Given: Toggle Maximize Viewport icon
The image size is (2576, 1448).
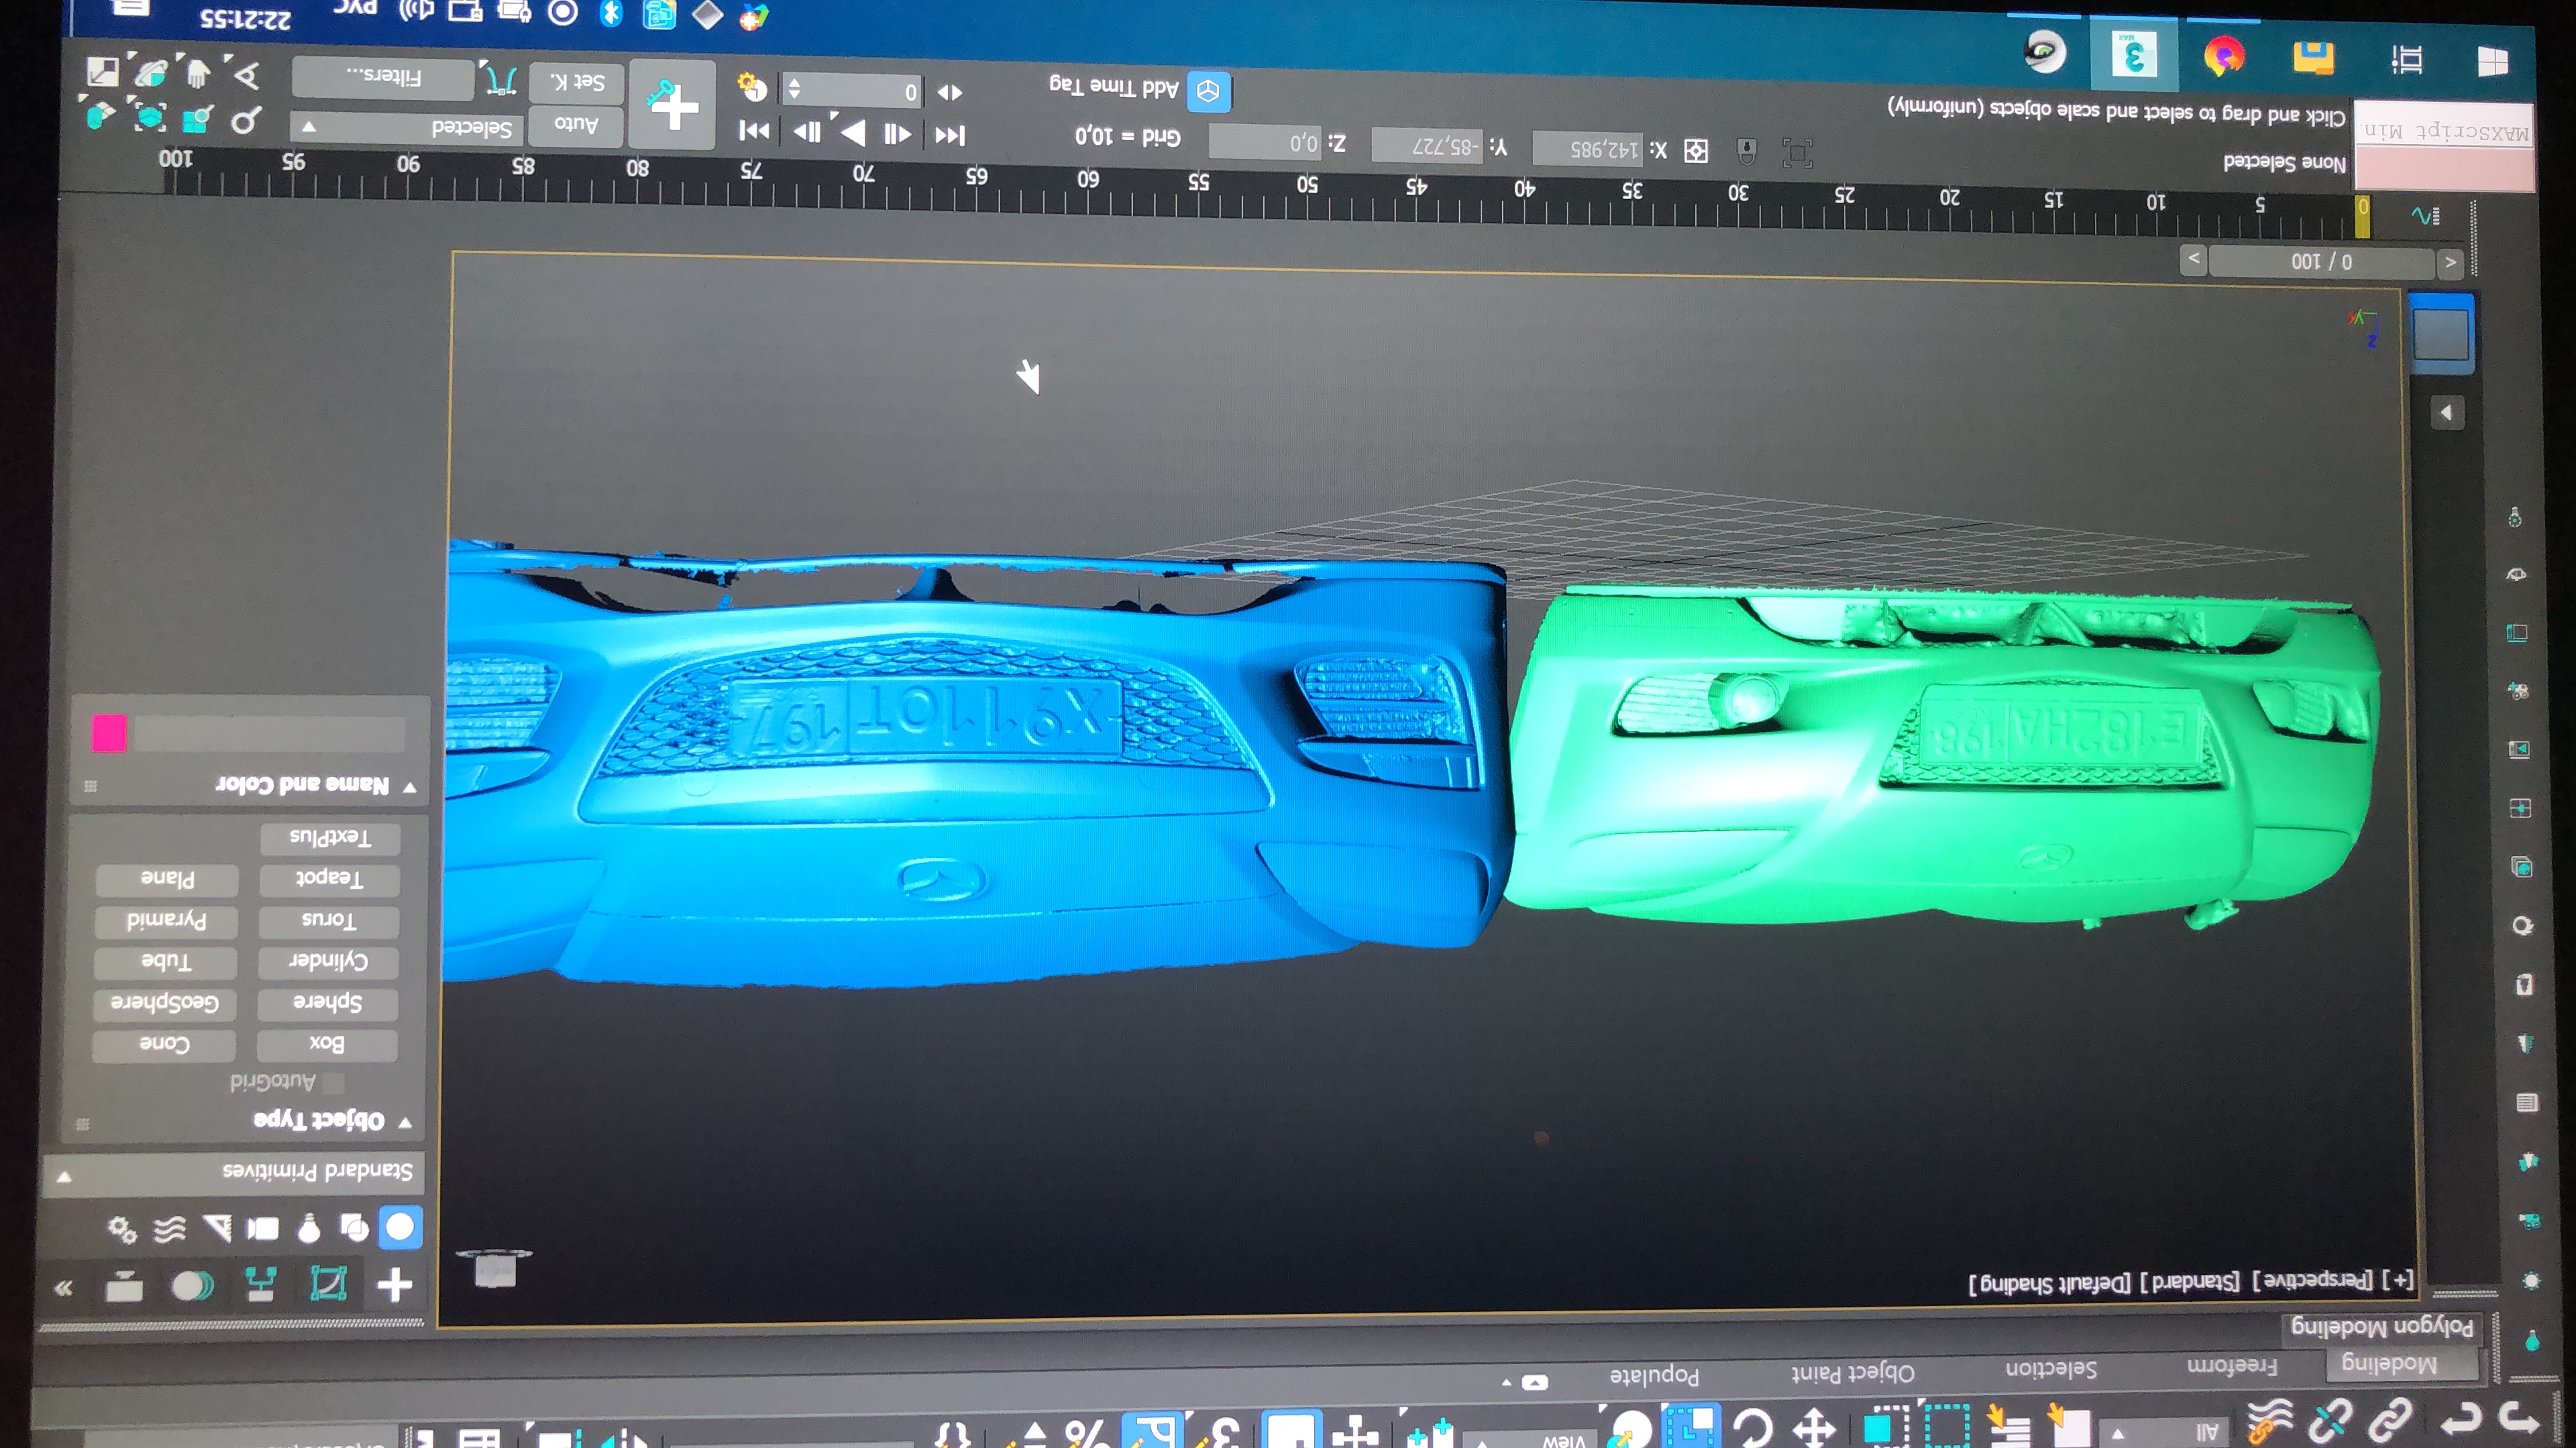Looking at the screenshot, I should (x=102, y=71).
